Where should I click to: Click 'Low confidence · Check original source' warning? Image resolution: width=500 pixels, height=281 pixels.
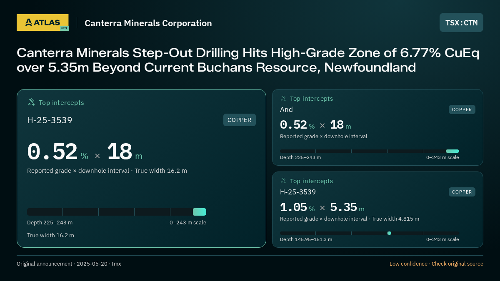click(x=436, y=264)
